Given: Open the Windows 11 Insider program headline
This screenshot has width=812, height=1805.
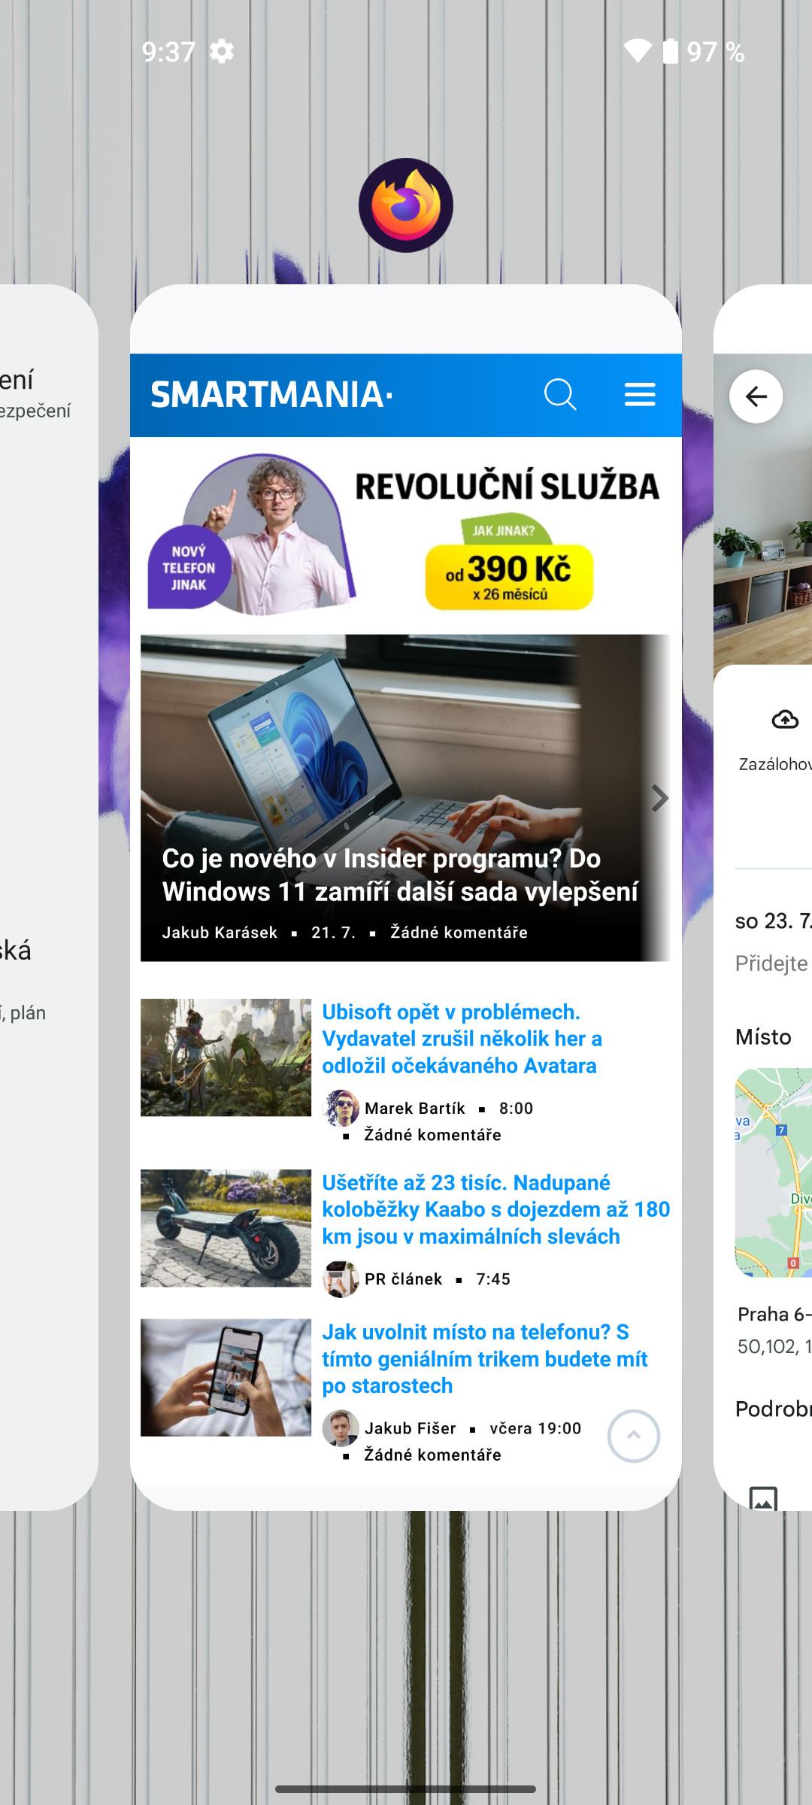Looking at the screenshot, I should coord(400,875).
